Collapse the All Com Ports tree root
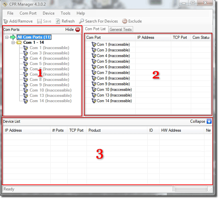Screen dimensions: 219x199 point(7,37)
